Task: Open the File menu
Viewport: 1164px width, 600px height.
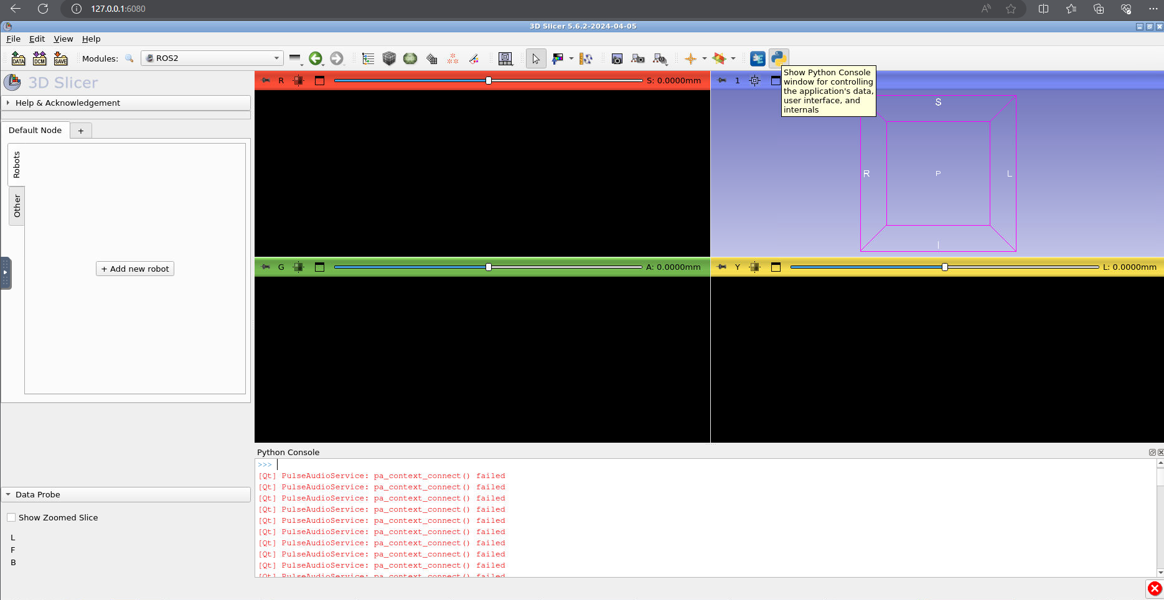Action: [x=13, y=39]
